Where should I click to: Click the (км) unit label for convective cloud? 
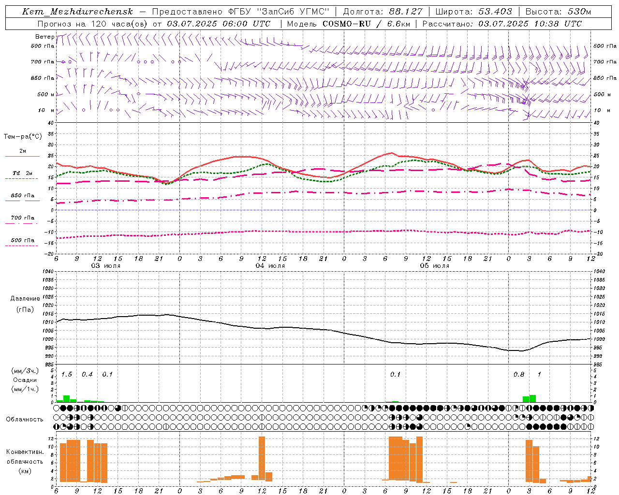(25, 471)
